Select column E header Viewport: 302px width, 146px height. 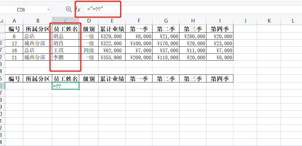tap(112, 21)
